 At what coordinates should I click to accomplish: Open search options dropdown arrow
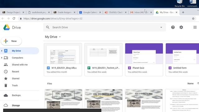(161, 27)
